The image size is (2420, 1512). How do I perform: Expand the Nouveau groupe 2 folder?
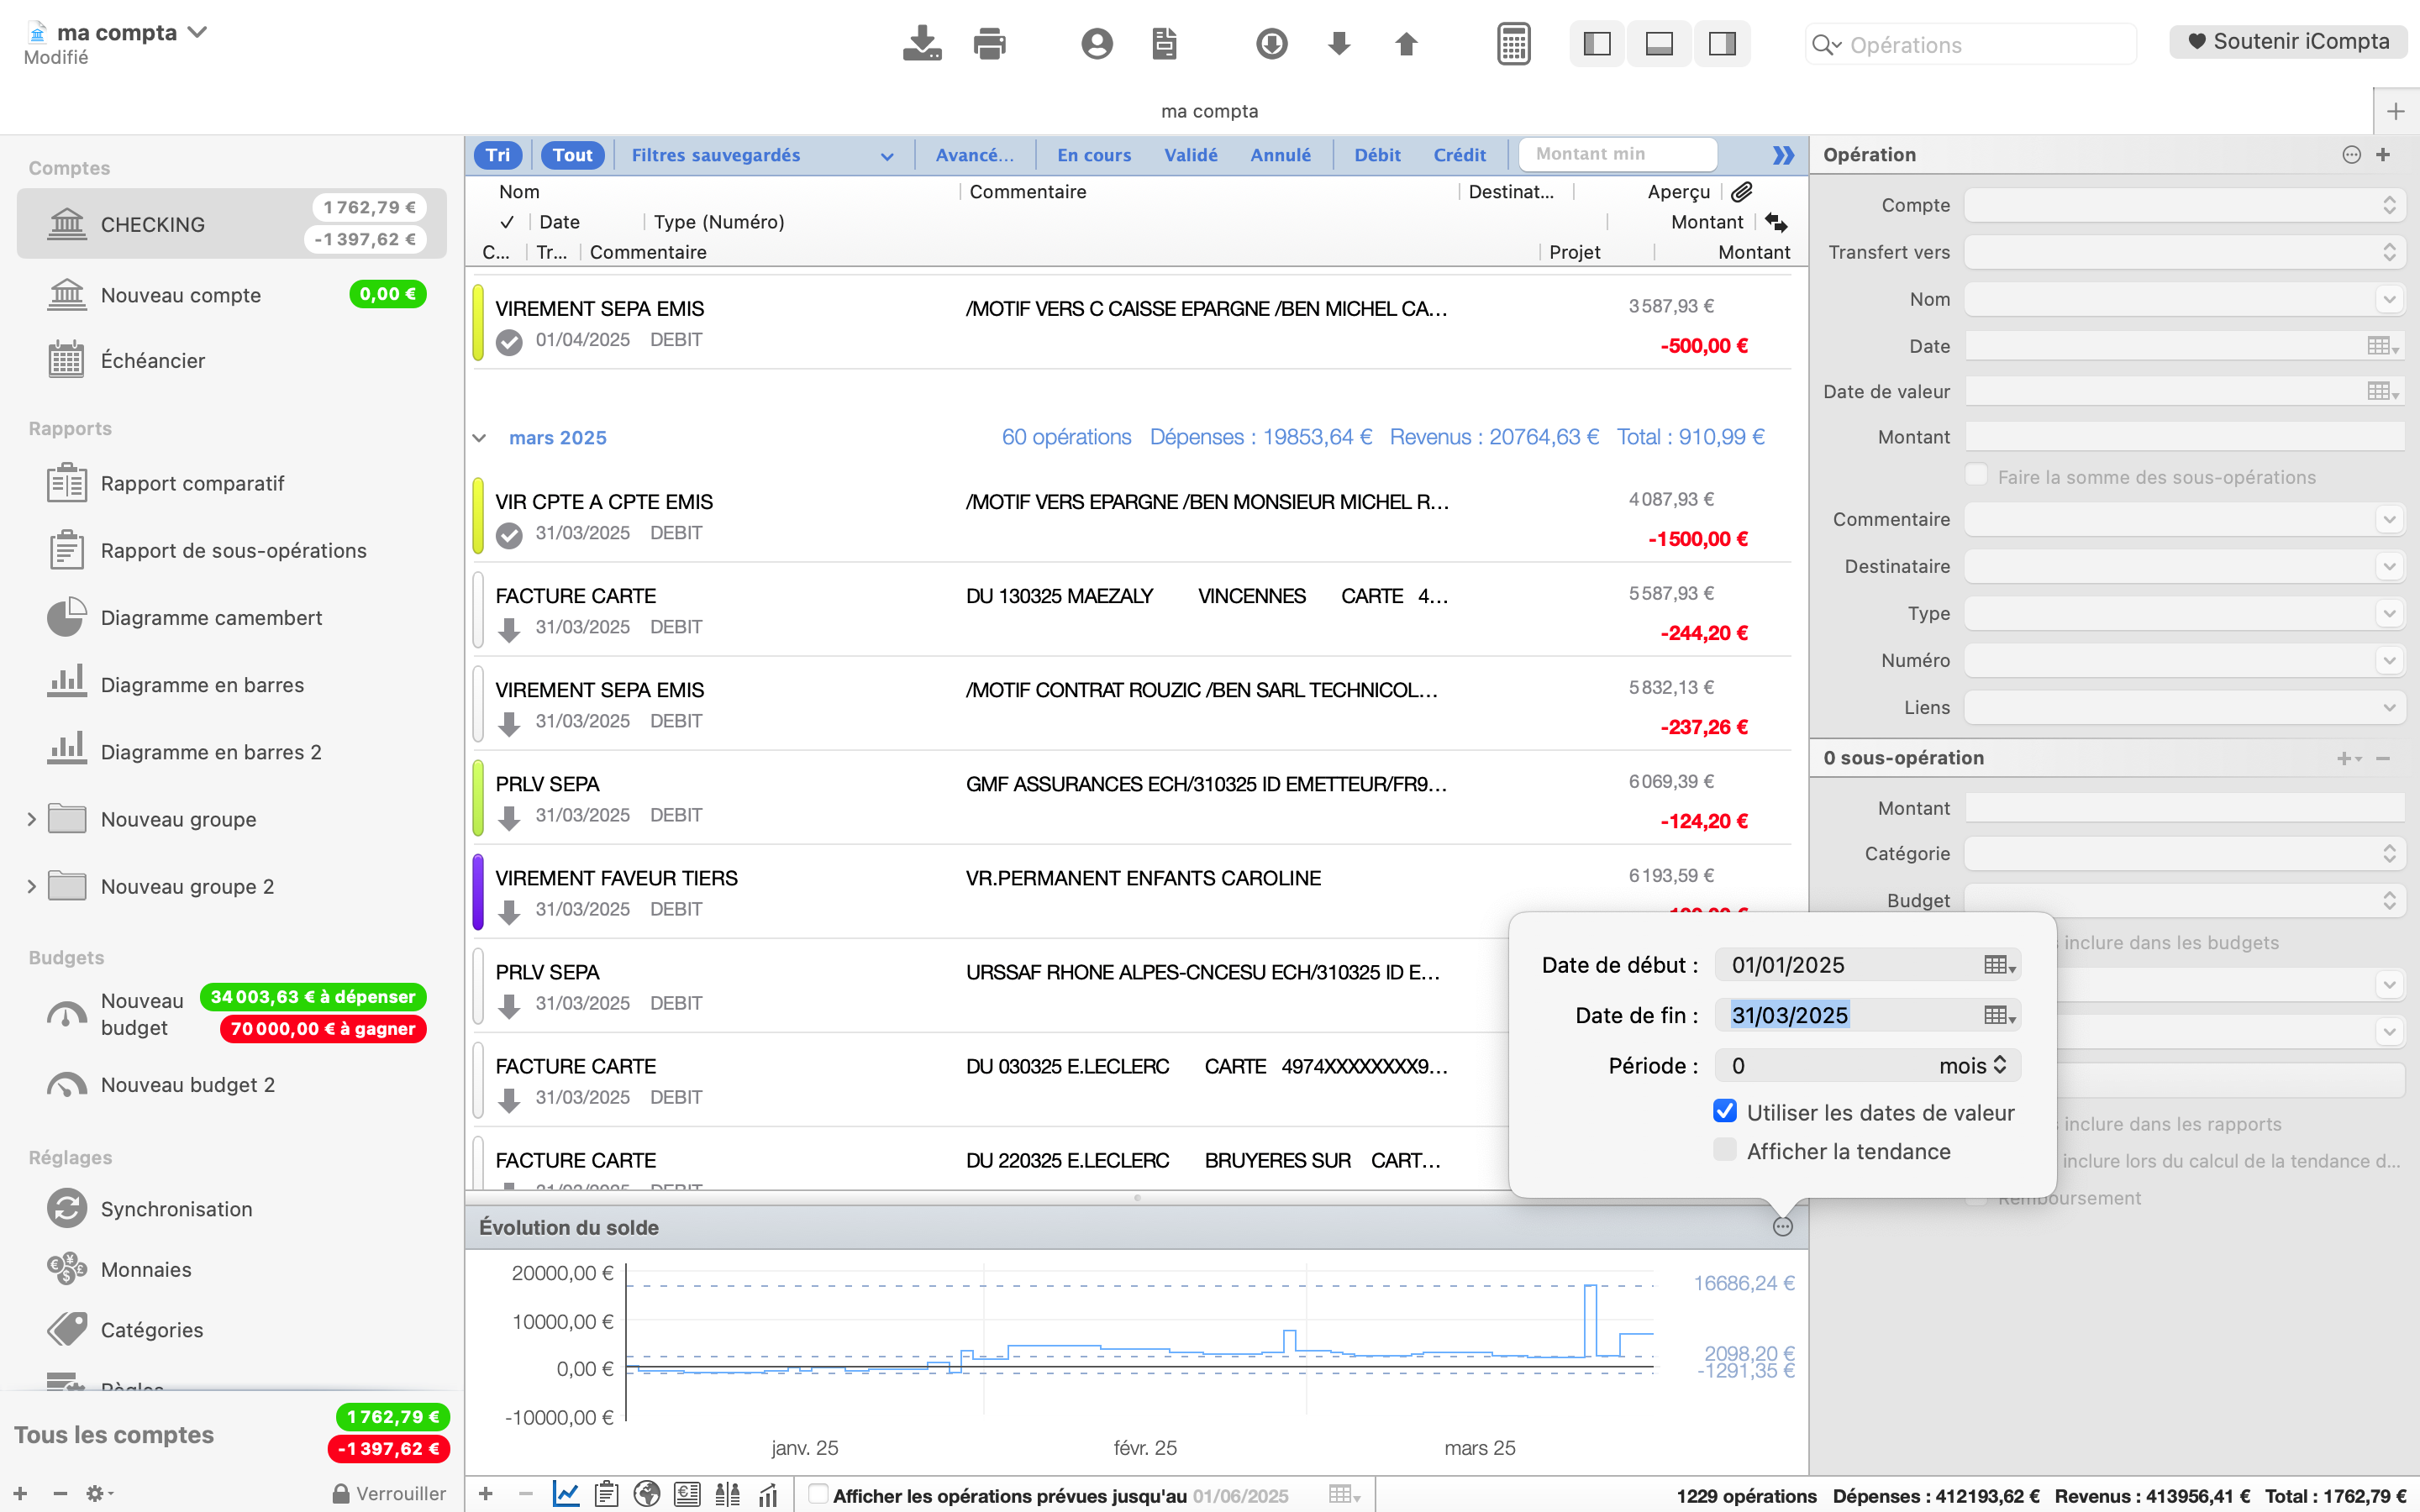(31, 886)
